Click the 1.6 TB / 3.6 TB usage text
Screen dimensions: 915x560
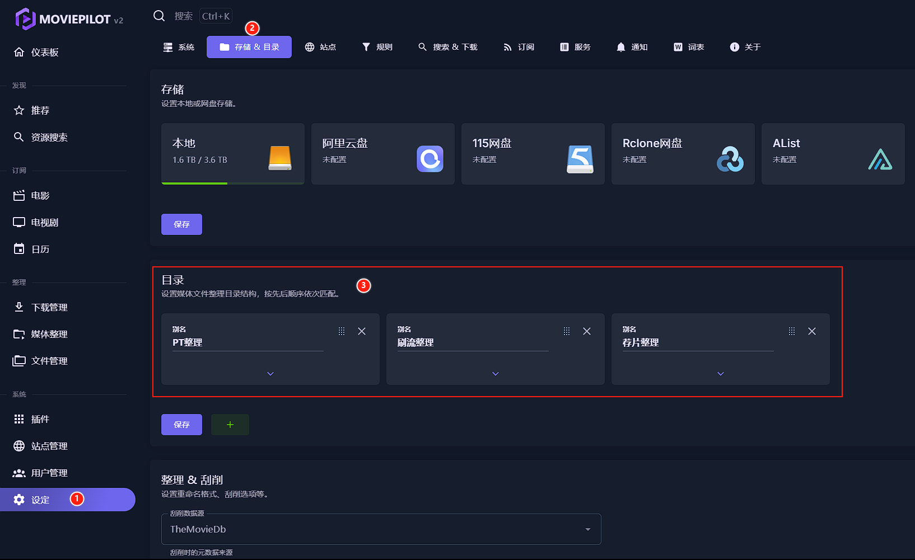200,160
